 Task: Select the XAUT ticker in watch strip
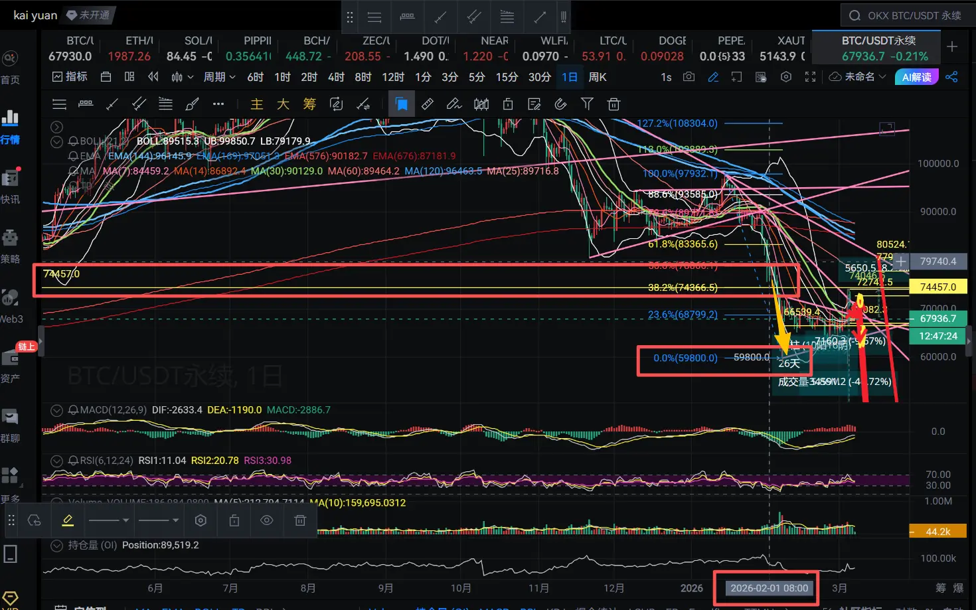coord(783,48)
